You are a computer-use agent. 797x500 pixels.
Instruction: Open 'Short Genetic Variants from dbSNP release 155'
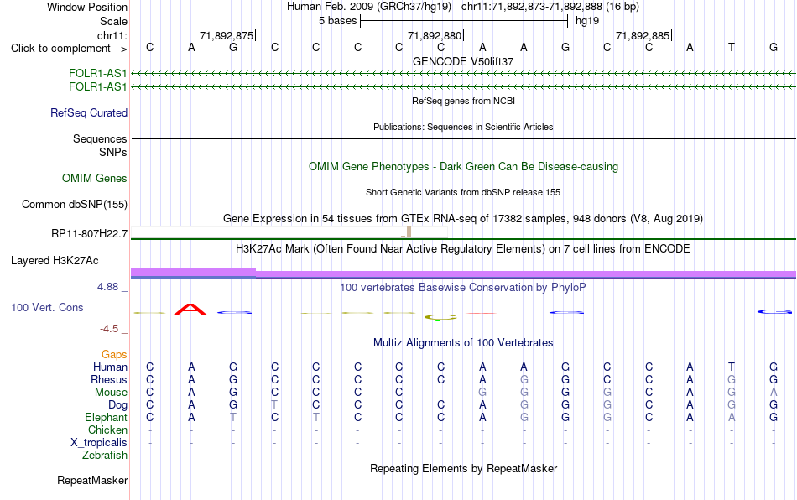pyautogui.click(x=463, y=193)
